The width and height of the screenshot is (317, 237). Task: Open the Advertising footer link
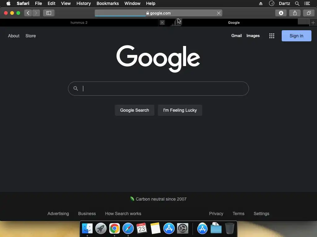coord(58,214)
